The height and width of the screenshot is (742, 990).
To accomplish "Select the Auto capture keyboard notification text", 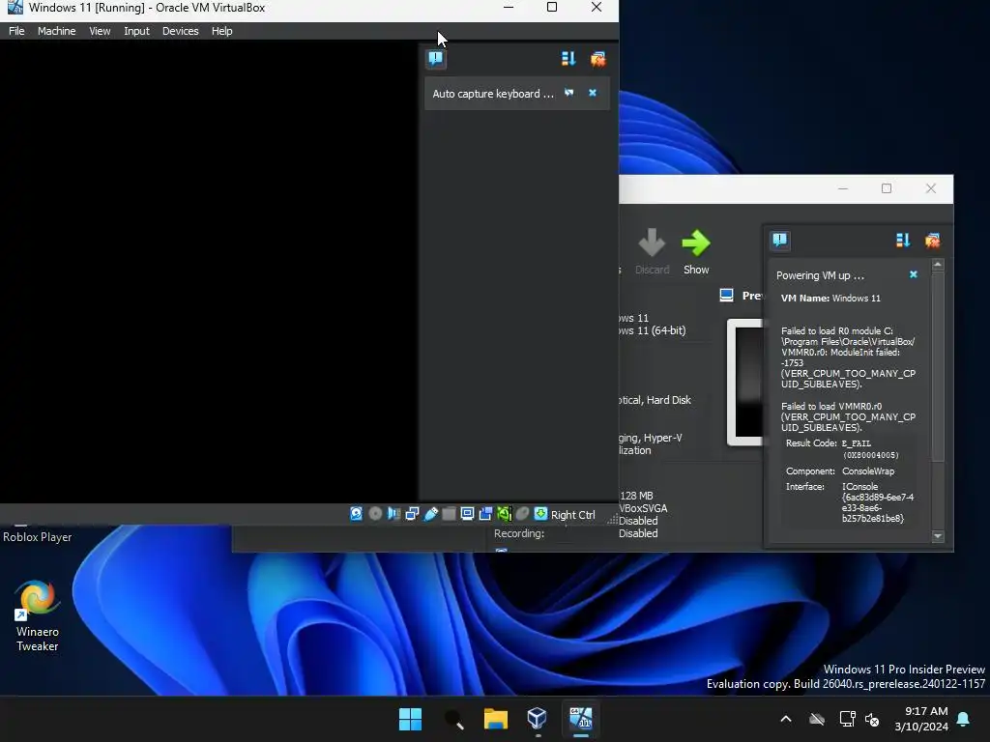I will coord(492,94).
